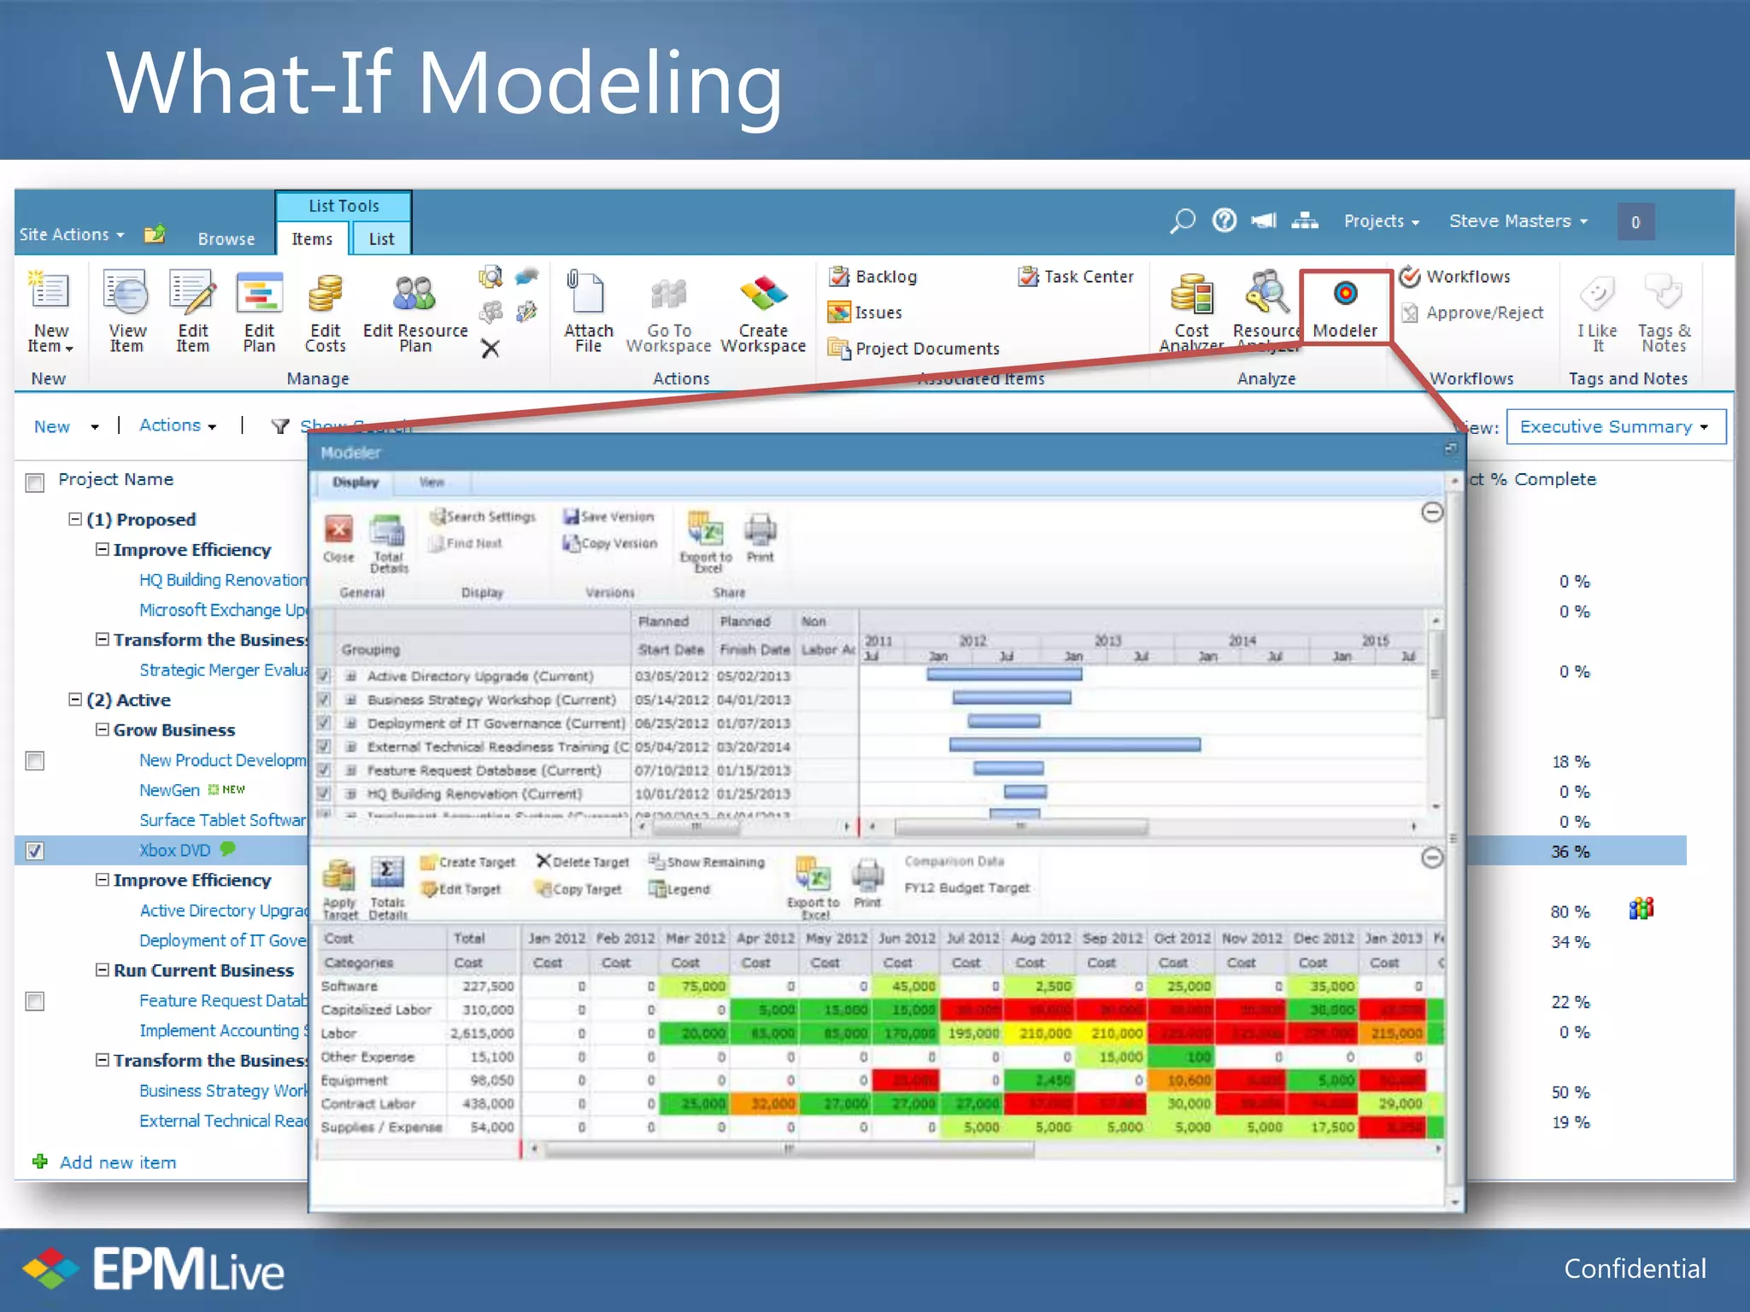The width and height of the screenshot is (1750, 1312).
Task: Click Apply Target icon in cost pane
Action: click(339, 876)
